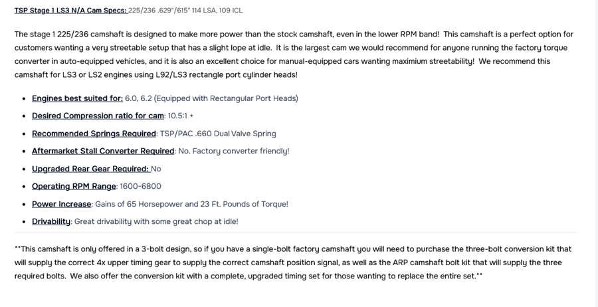Click the 3-bolt design note paragraph

[x=294, y=262]
